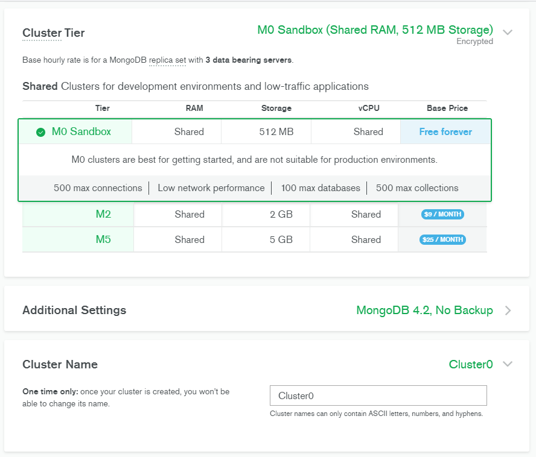Expand Additional Settings with right chevron

[508, 310]
